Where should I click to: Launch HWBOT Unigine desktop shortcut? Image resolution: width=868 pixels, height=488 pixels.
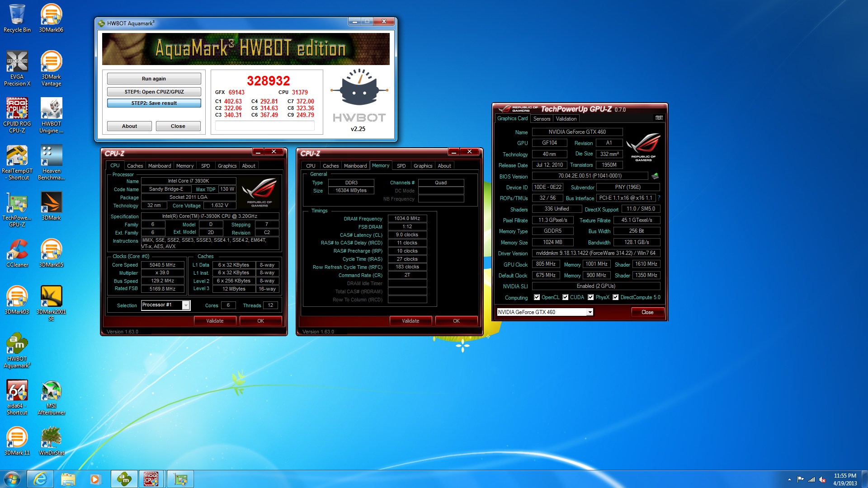[x=51, y=115]
